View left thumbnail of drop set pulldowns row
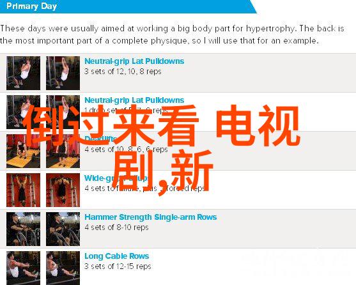The image size is (356, 285). tap(24, 112)
